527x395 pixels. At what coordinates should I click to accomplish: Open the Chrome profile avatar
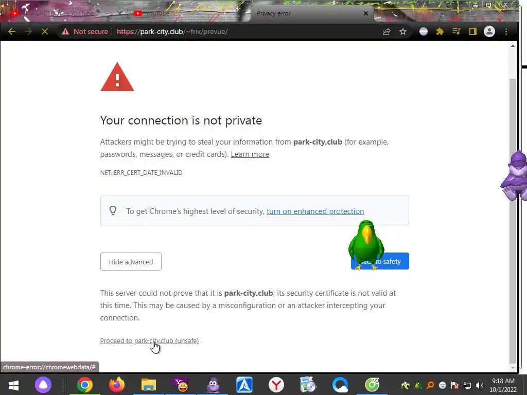(x=489, y=31)
